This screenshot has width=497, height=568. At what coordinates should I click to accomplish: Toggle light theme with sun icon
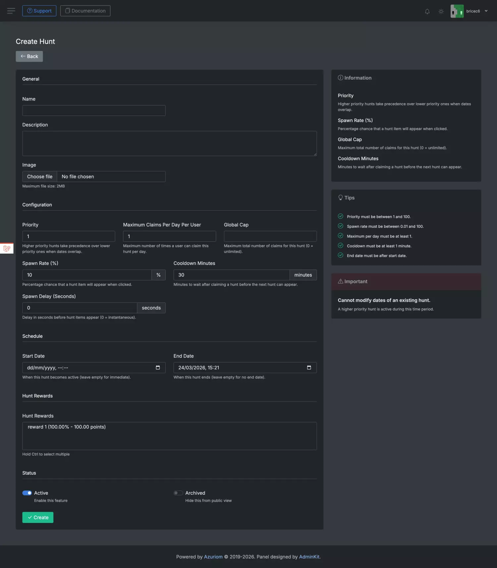point(441,11)
